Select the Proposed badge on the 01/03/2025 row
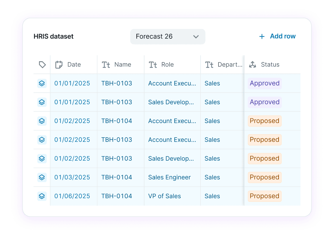This screenshot has width=334, height=235. pos(264,177)
